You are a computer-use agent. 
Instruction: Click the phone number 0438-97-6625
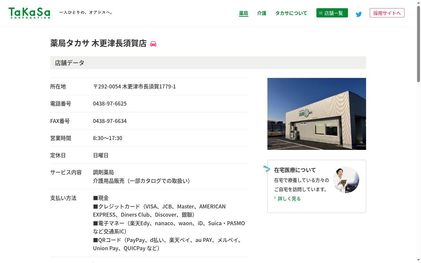point(110,104)
